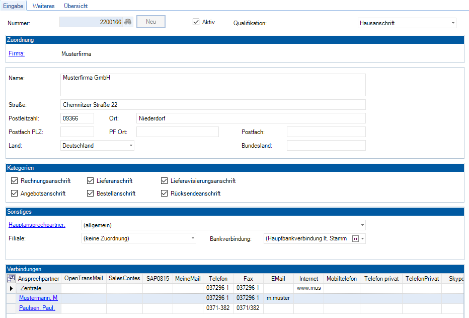Click into the Straße input field
Viewport: 469px width, 318px height.
click(x=213, y=105)
